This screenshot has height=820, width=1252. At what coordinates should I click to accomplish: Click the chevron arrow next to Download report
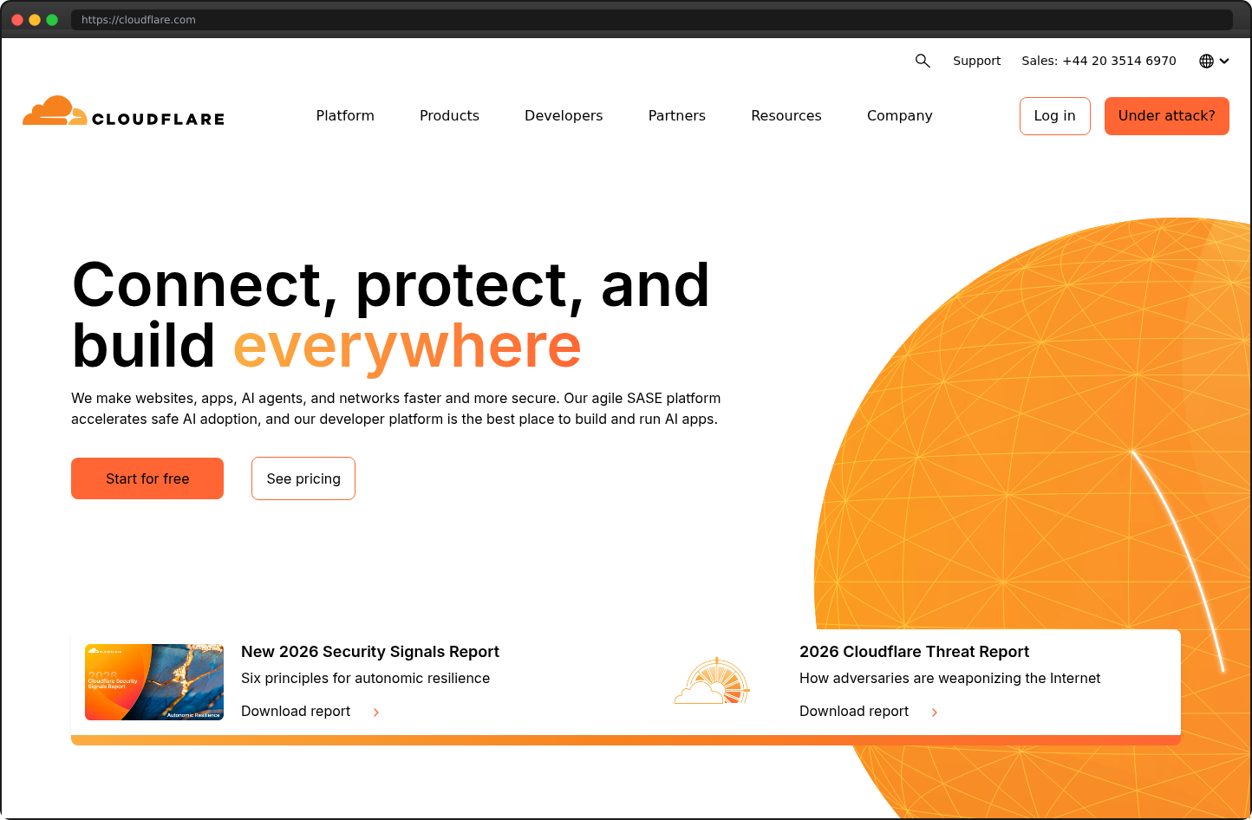click(x=375, y=712)
